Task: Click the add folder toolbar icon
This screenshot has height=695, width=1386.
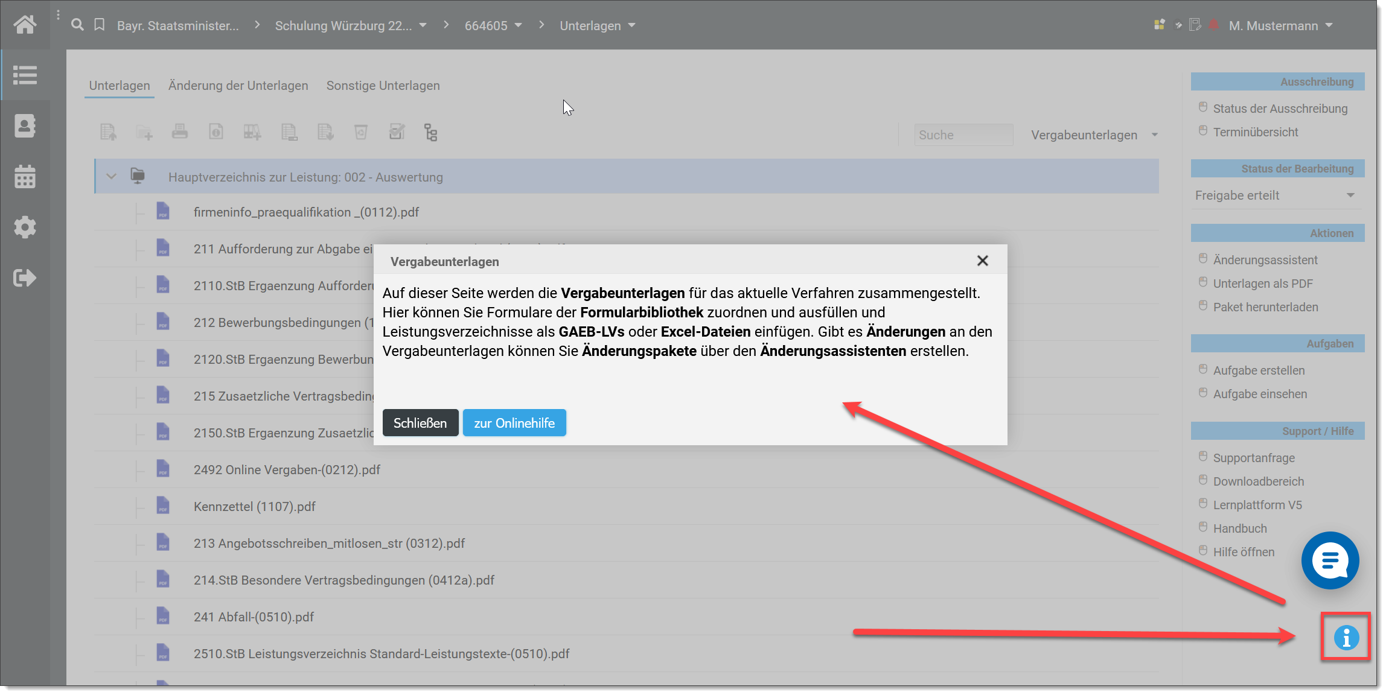Action: 144,132
